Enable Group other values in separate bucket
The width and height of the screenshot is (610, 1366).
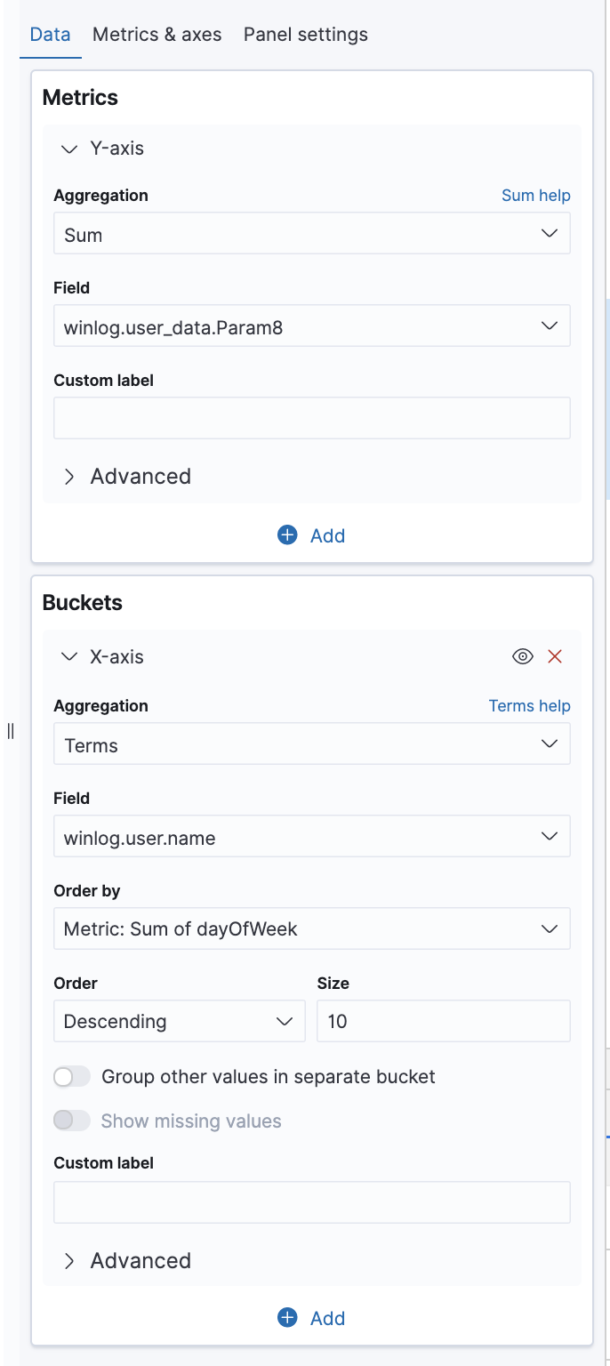pyautogui.click(x=72, y=1077)
